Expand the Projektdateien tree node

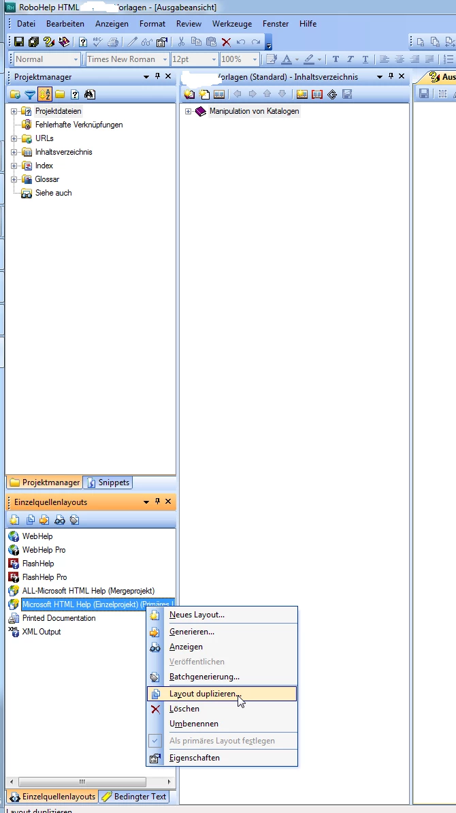click(x=14, y=111)
